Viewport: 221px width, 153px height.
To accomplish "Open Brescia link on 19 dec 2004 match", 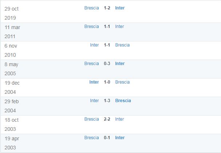I will pyautogui.click(x=122, y=82).
